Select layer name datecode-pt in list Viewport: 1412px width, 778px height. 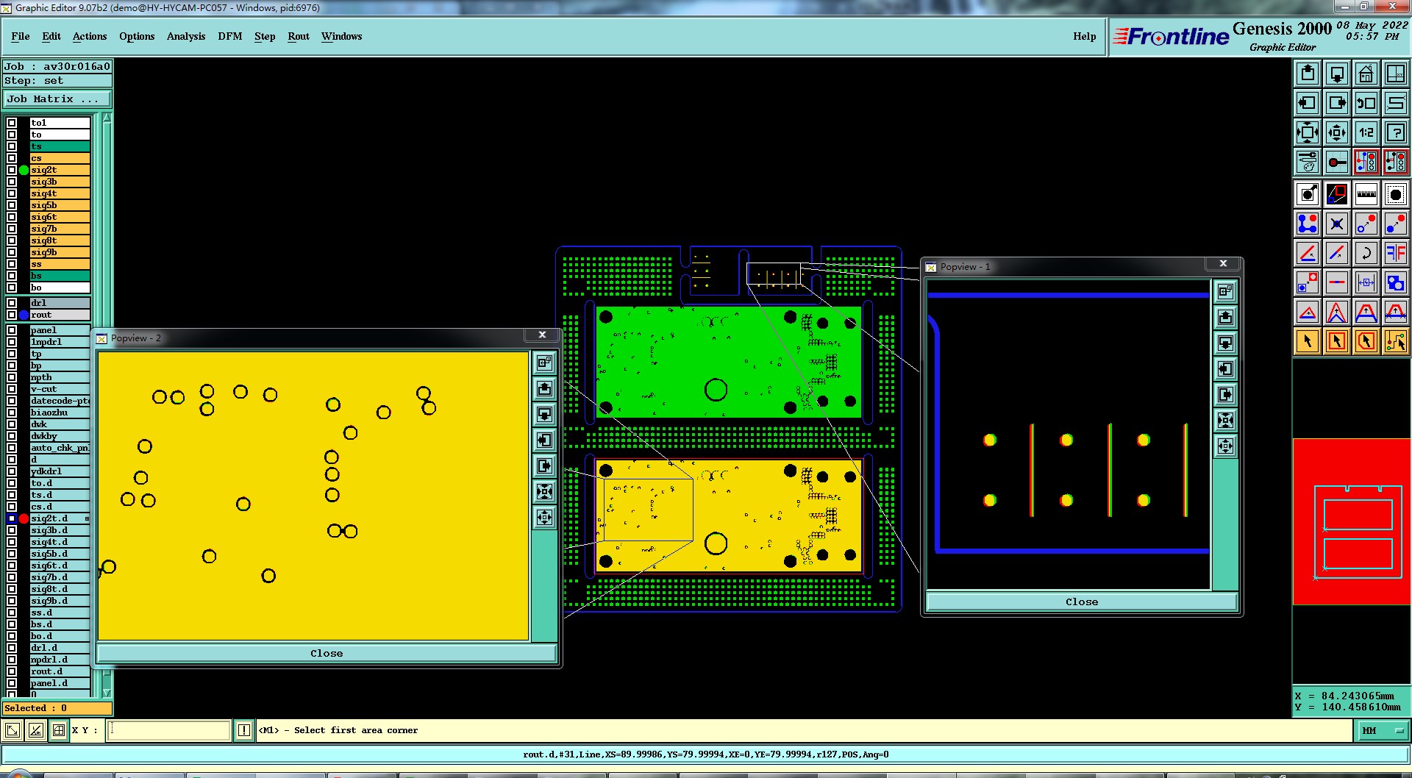[60, 401]
